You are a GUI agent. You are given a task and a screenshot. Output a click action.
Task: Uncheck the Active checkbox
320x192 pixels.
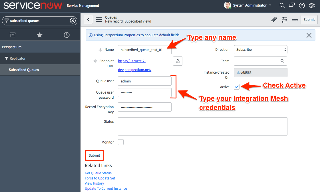click(237, 87)
